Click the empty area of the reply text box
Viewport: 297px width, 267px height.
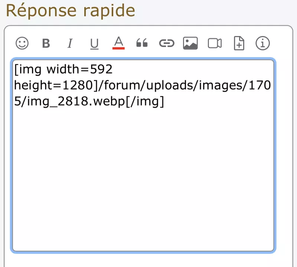coord(143,178)
